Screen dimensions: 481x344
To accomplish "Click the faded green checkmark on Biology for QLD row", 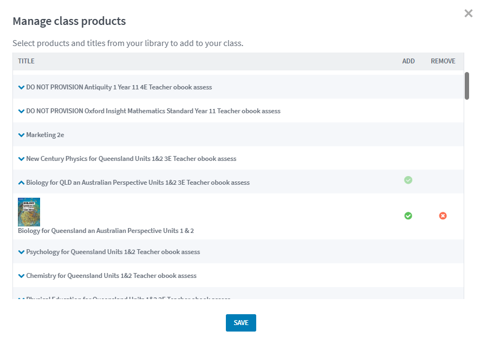I will pyautogui.click(x=408, y=180).
